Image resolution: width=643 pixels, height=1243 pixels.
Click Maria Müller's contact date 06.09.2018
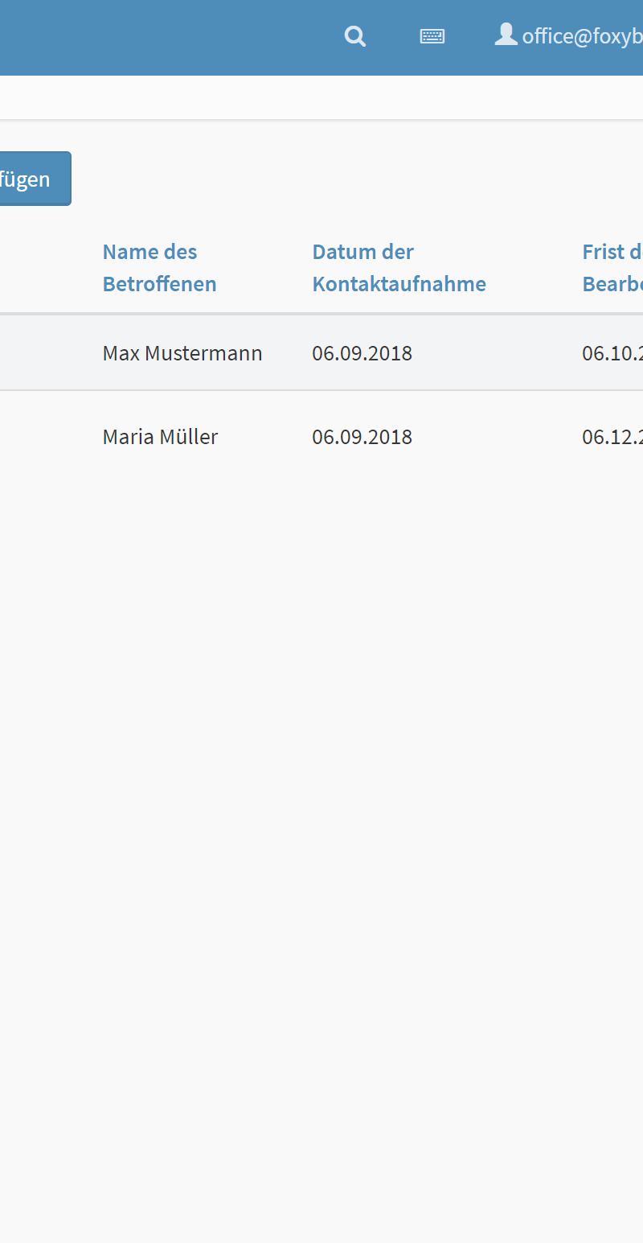(x=362, y=437)
